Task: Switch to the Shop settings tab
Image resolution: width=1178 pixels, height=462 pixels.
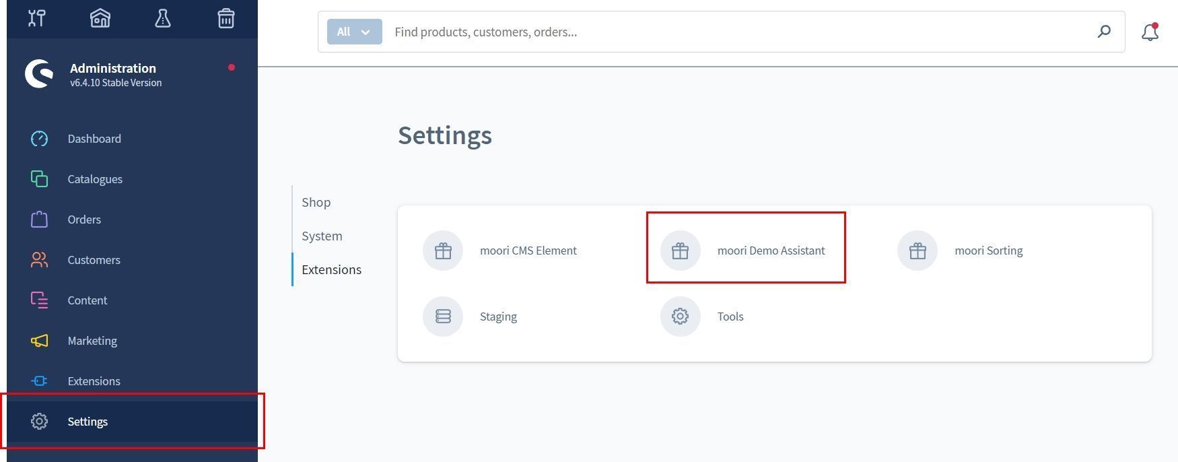Action: click(x=316, y=202)
